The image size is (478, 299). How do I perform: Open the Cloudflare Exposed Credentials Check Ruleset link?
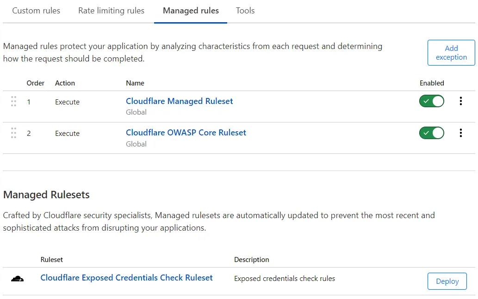coord(126,277)
